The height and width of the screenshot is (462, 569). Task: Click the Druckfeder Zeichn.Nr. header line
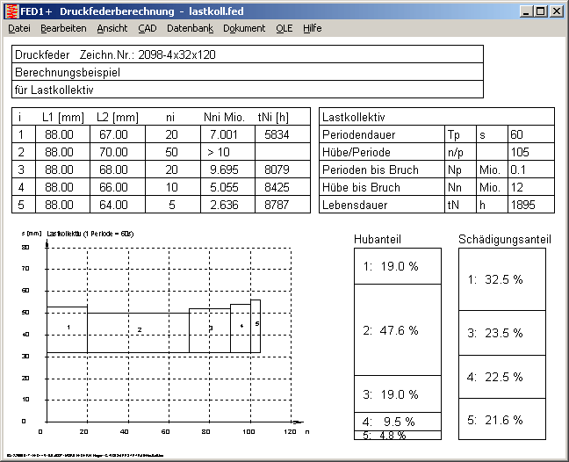(248, 54)
